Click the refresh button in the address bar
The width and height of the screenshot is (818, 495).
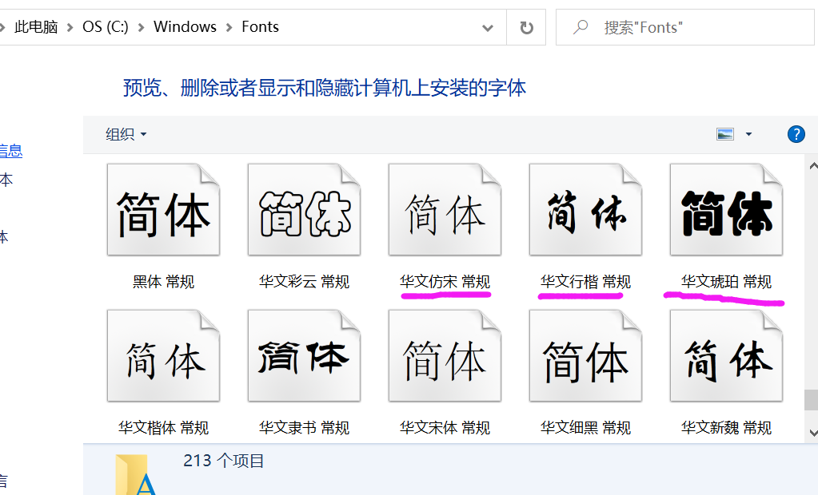[526, 26]
